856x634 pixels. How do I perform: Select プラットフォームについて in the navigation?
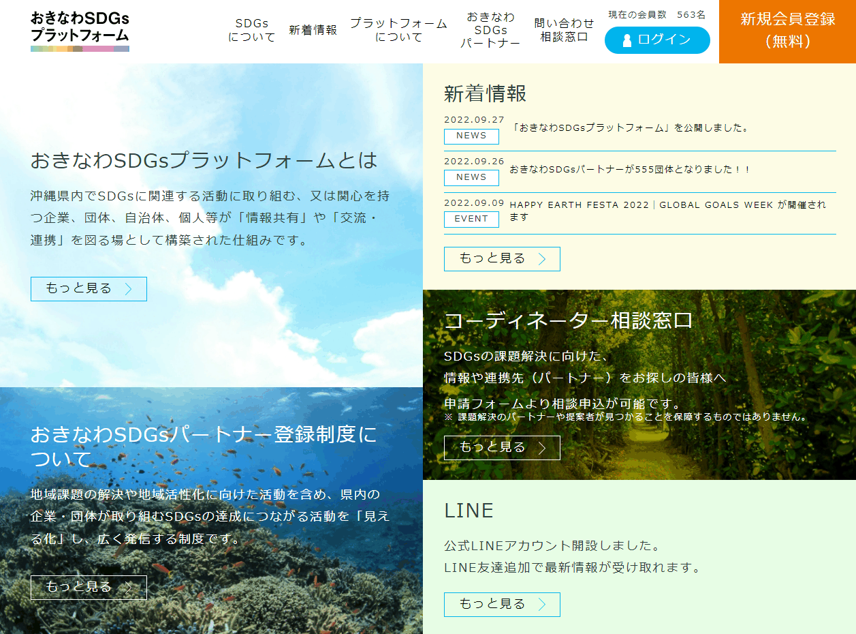tap(400, 30)
